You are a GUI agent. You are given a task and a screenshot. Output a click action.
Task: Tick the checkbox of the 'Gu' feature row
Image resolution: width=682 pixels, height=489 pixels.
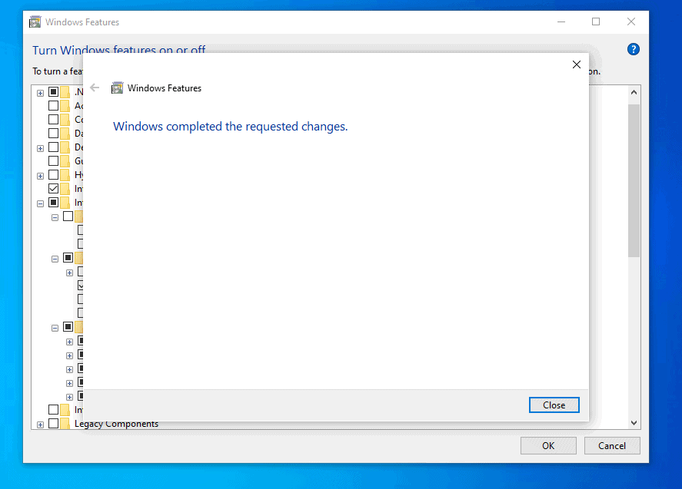(54, 160)
